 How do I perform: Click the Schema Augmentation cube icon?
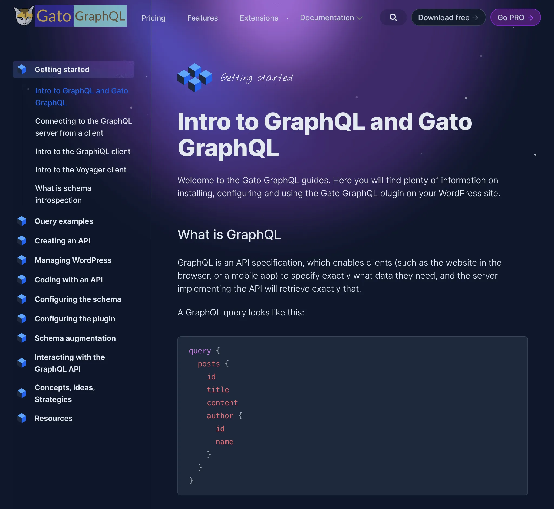(22, 338)
